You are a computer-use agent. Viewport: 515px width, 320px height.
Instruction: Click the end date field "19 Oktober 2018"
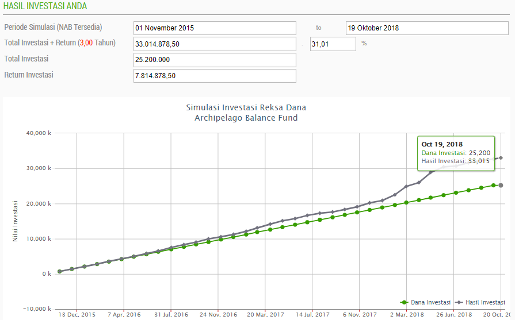(427, 28)
